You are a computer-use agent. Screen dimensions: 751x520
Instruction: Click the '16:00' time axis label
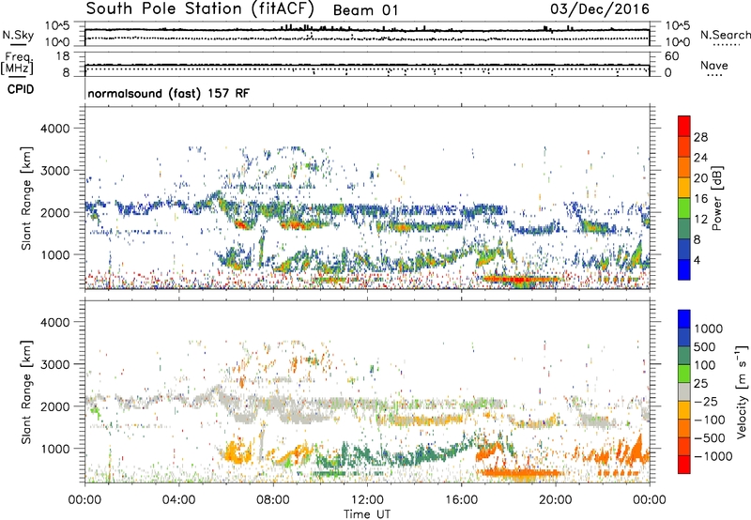[461, 500]
